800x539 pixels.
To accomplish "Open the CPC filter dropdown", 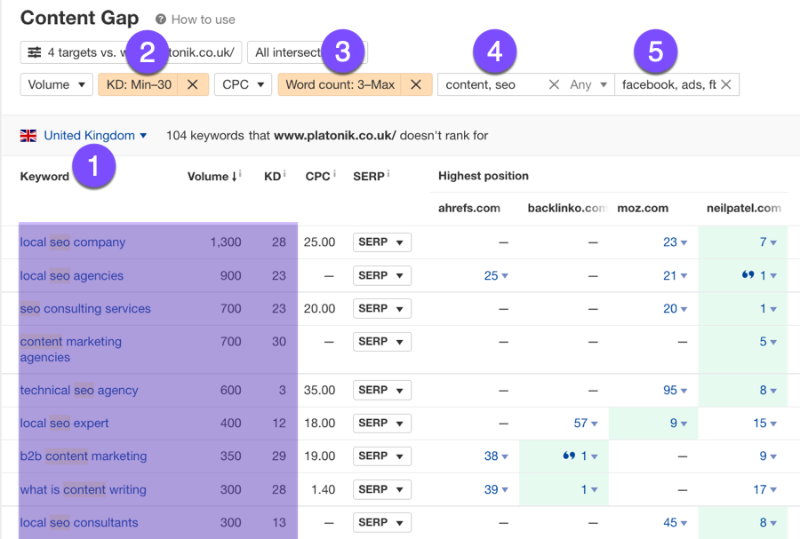I will [243, 84].
